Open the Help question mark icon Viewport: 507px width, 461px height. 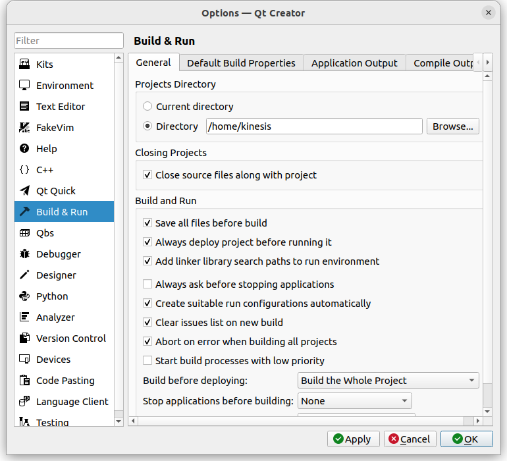coord(24,148)
